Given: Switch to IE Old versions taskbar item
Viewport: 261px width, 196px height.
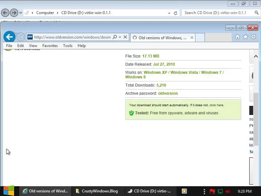Looking at the screenshot, I should (x=45, y=191).
